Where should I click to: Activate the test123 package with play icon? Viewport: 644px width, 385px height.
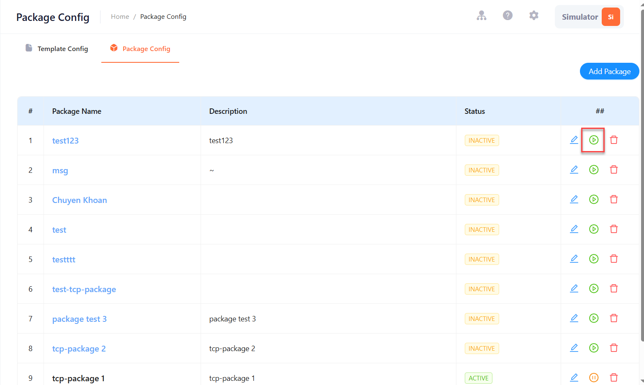[x=594, y=140]
